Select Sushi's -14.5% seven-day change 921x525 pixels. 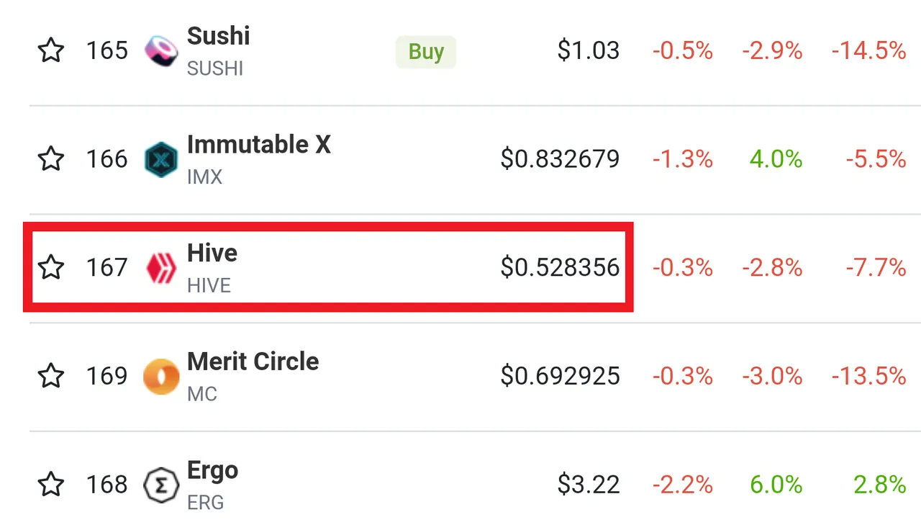[x=868, y=51]
